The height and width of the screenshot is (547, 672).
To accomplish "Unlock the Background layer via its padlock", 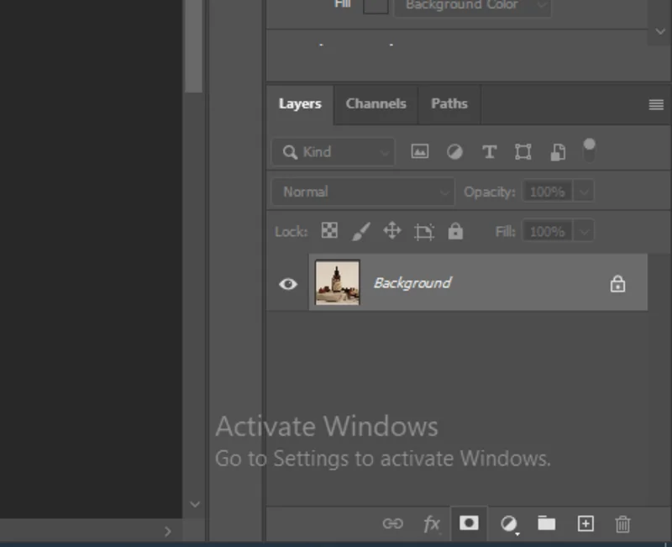I will (x=617, y=283).
